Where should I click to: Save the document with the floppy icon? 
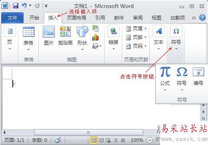click(x=16, y=6)
